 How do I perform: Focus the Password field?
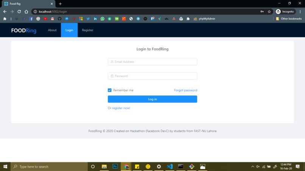tap(152, 76)
